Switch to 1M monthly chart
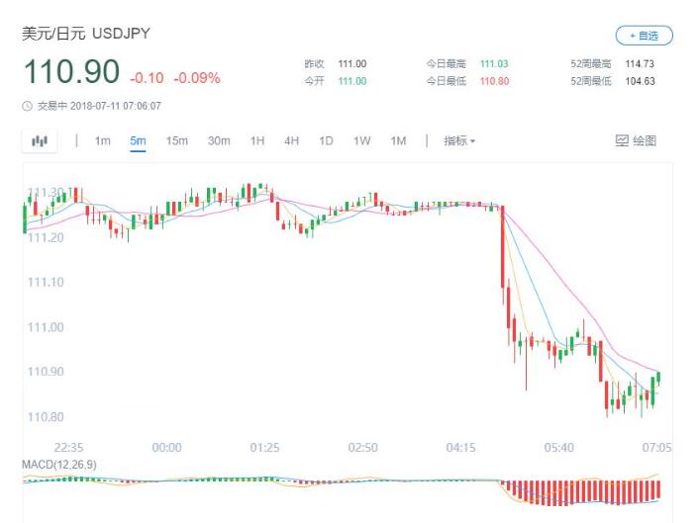The height and width of the screenshot is (523, 699). click(x=398, y=141)
